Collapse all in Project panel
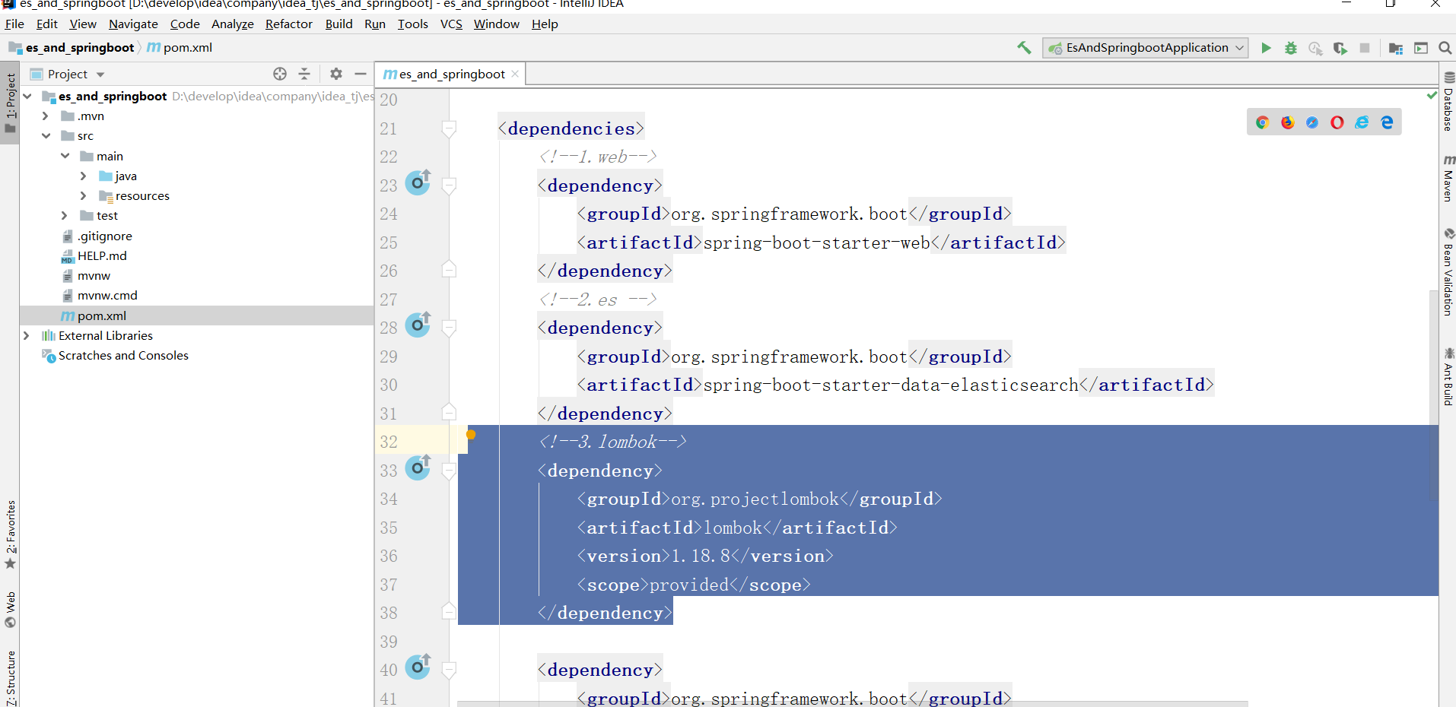The height and width of the screenshot is (707, 1456). pyautogui.click(x=304, y=74)
